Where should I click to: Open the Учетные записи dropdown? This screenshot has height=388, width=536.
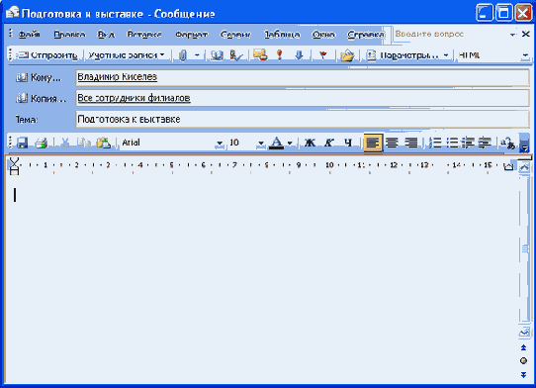click(127, 55)
